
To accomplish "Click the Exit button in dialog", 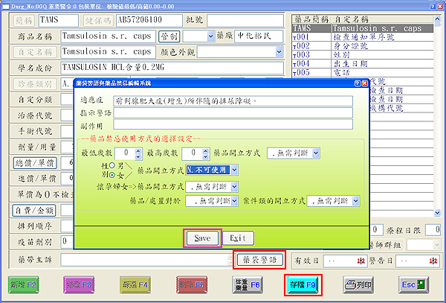I will coord(238,238).
